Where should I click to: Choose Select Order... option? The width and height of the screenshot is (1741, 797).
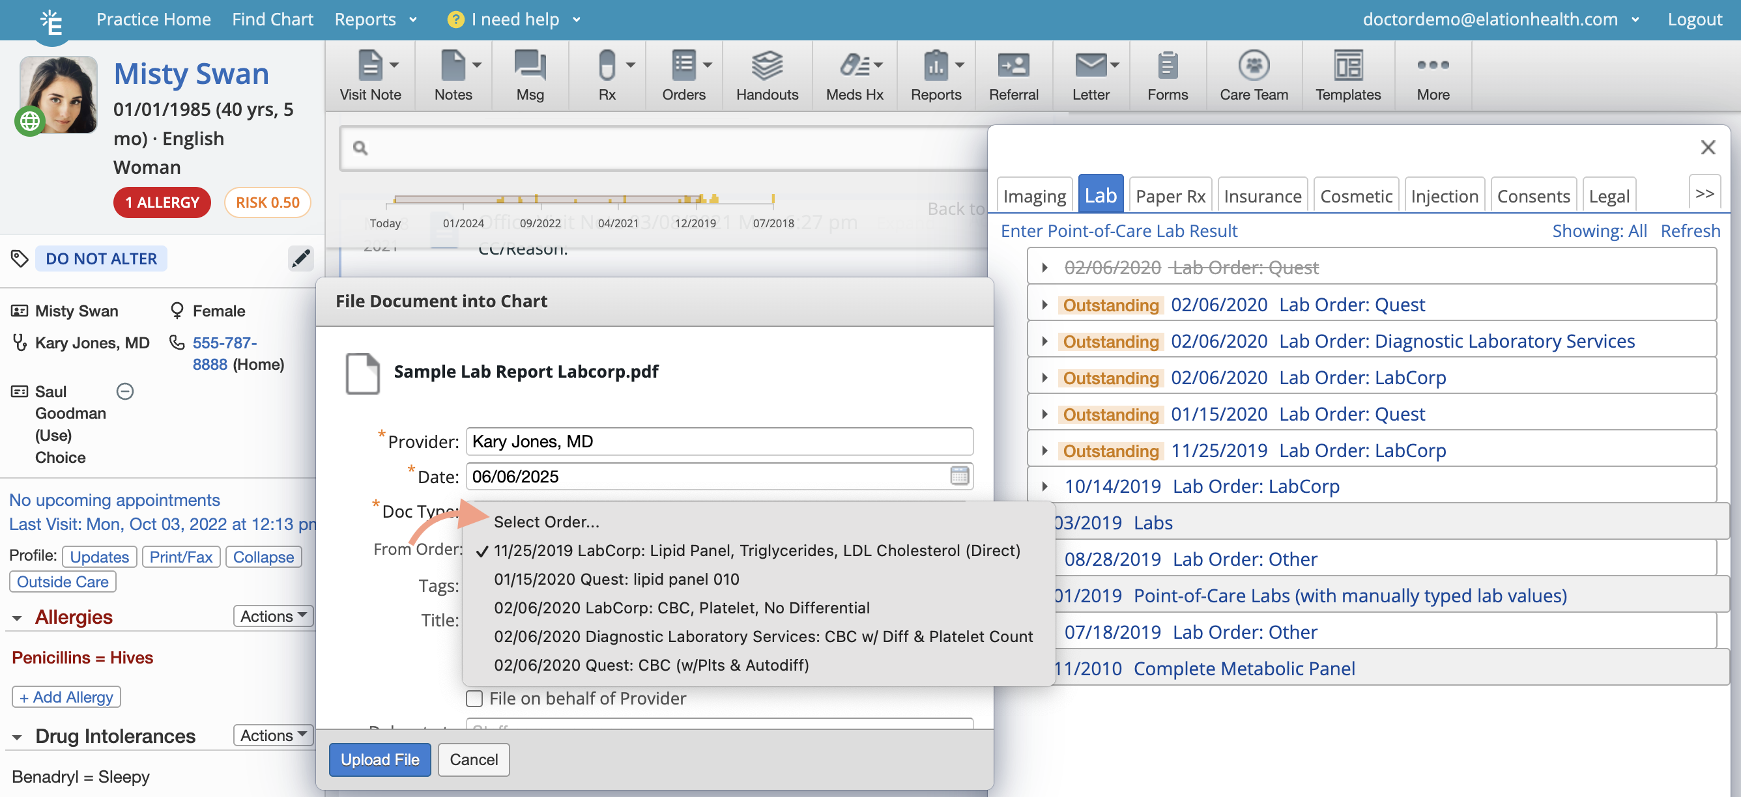[546, 522]
